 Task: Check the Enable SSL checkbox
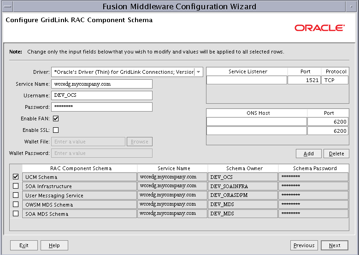coord(56,130)
